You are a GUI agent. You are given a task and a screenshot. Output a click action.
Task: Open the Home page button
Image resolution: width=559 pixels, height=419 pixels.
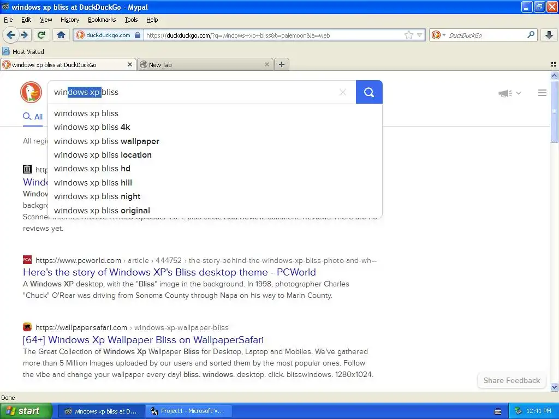pyautogui.click(x=61, y=35)
